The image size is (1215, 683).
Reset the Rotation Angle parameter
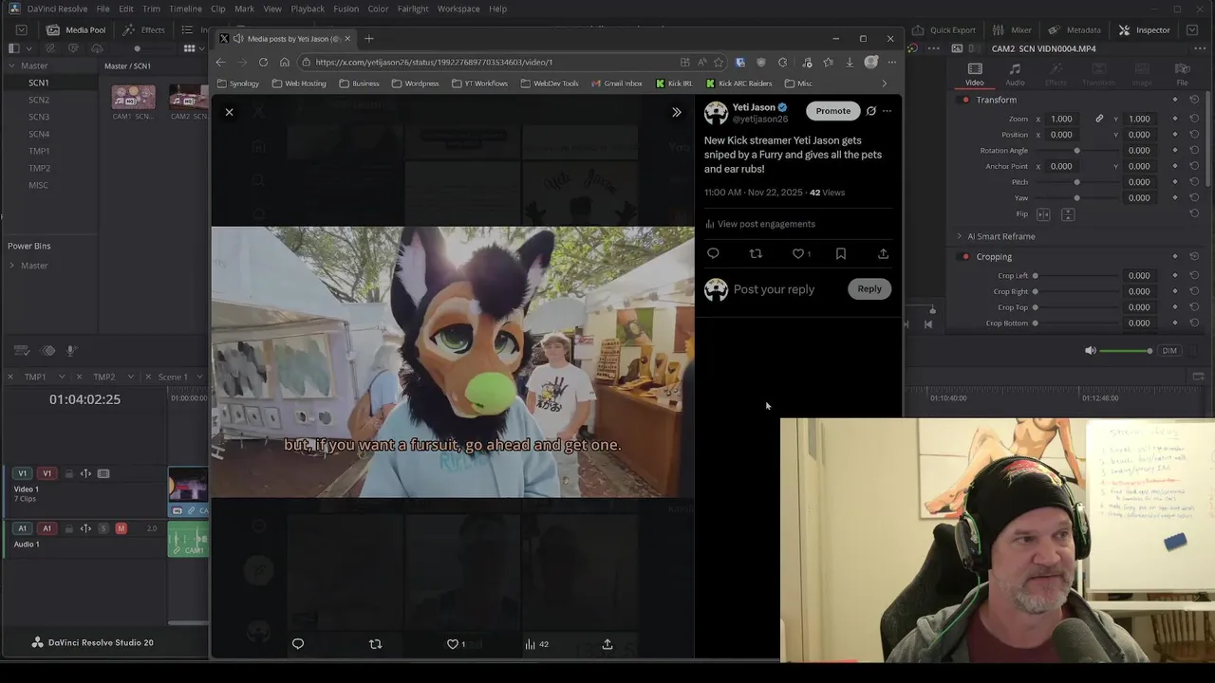point(1194,150)
